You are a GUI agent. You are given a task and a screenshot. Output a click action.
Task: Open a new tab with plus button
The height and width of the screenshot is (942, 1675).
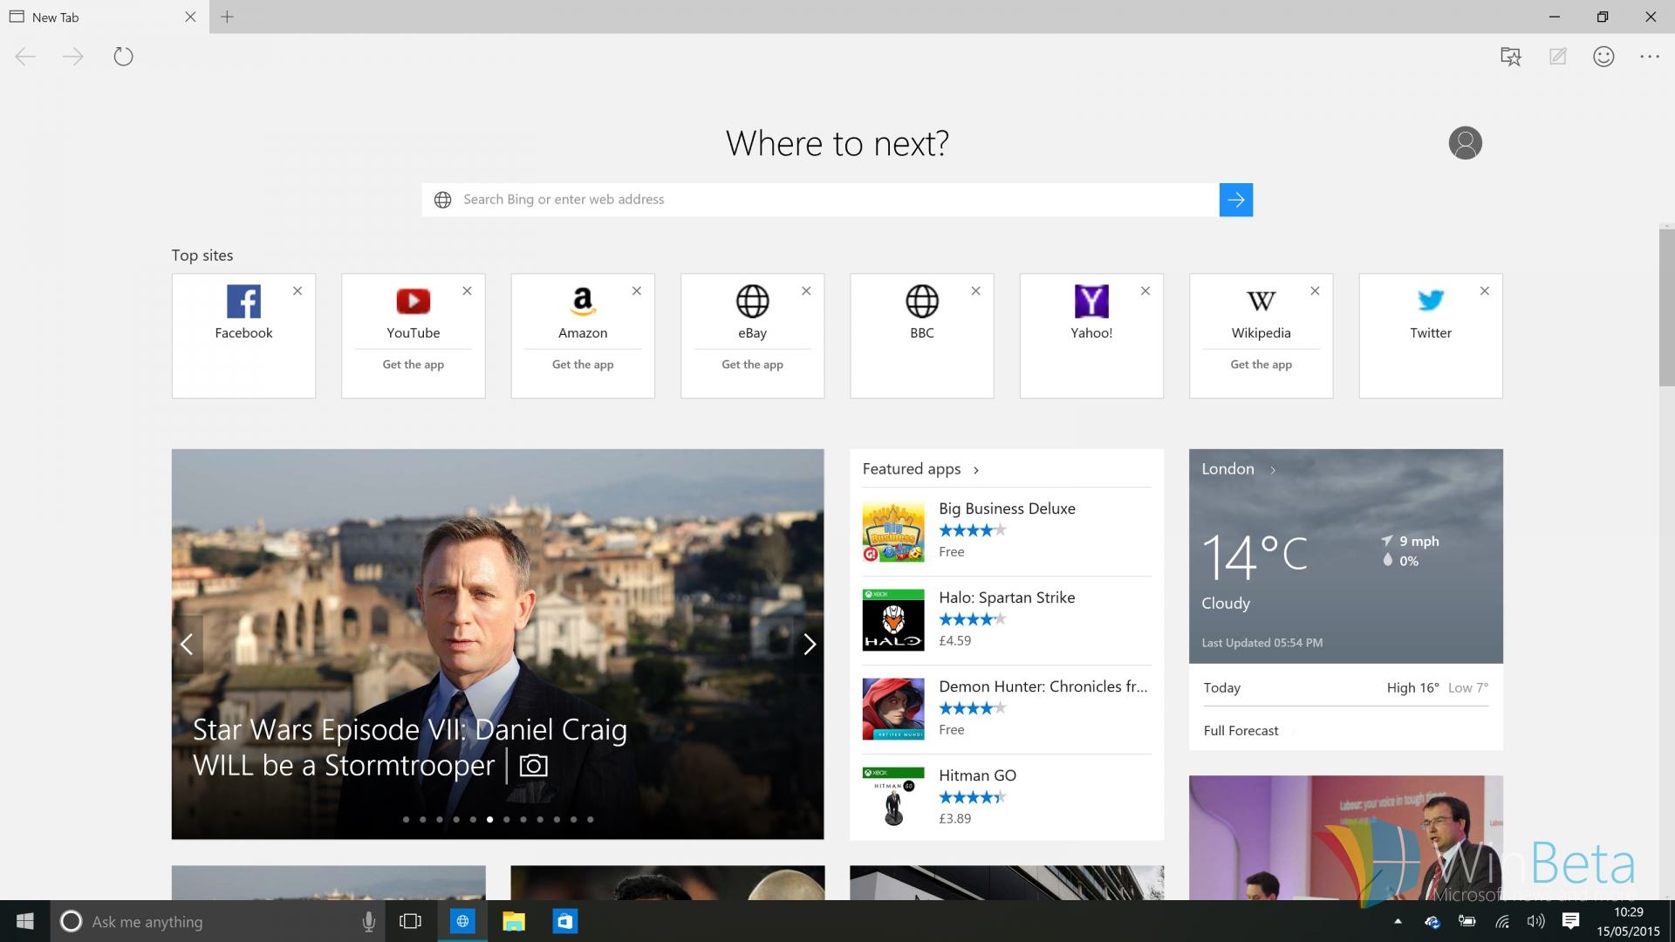227,17
